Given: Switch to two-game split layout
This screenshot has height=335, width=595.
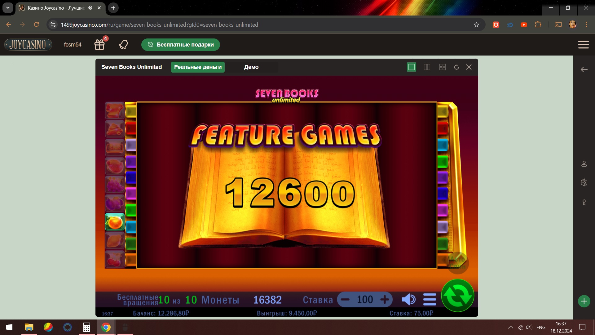Looking at the screenshot, I should 427,67.
